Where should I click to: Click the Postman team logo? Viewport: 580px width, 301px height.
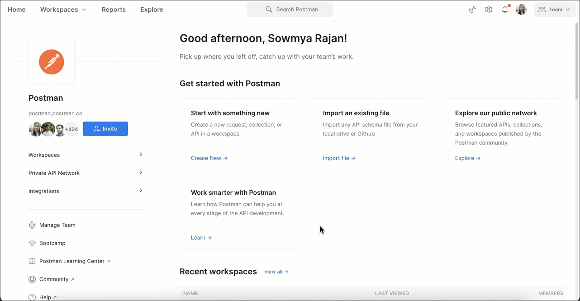coord(52,62)
